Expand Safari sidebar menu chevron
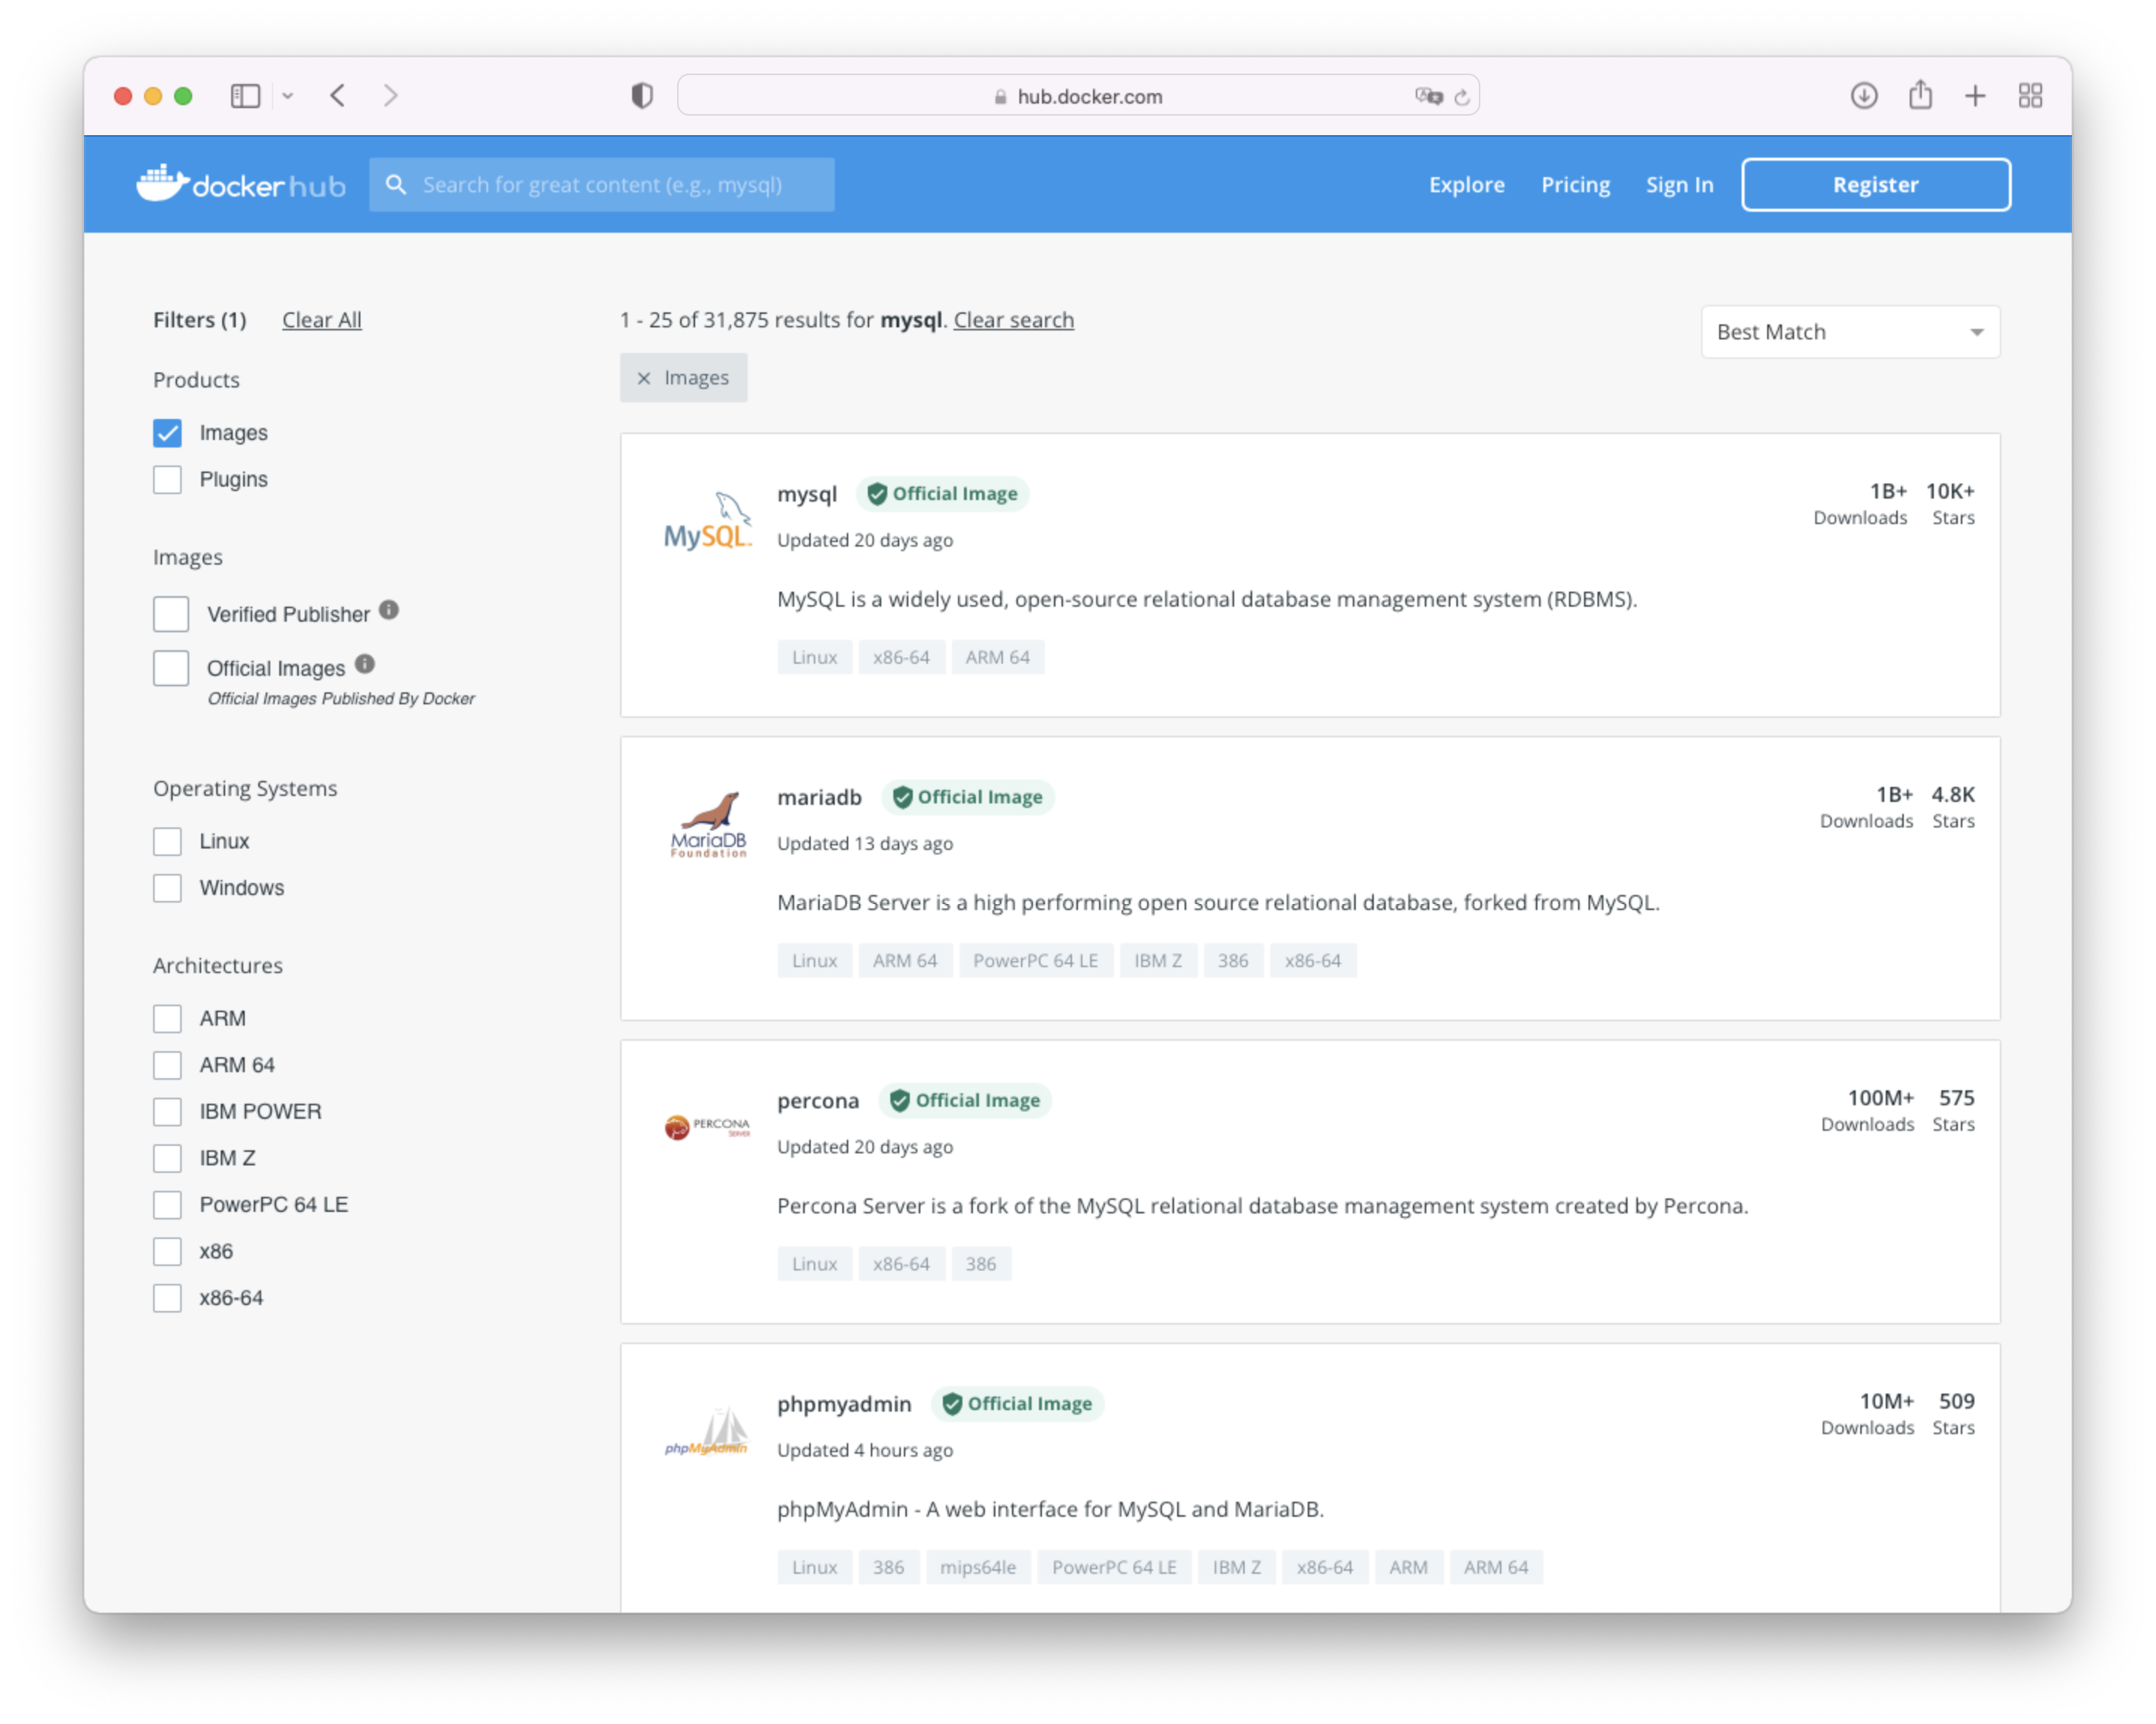Image resolution: width=2156 pixels, height=1724 pixels. tap(288, 96)
